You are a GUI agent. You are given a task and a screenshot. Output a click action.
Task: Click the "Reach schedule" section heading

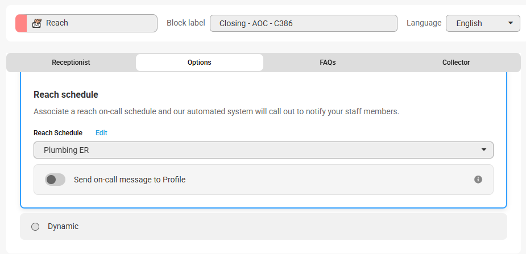[x=66, y=94]
